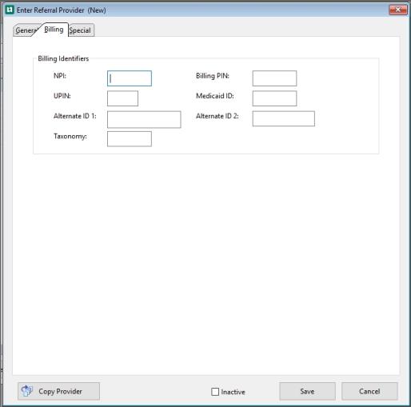
Task: Select the UPIN text box
Action: [122, 98]
